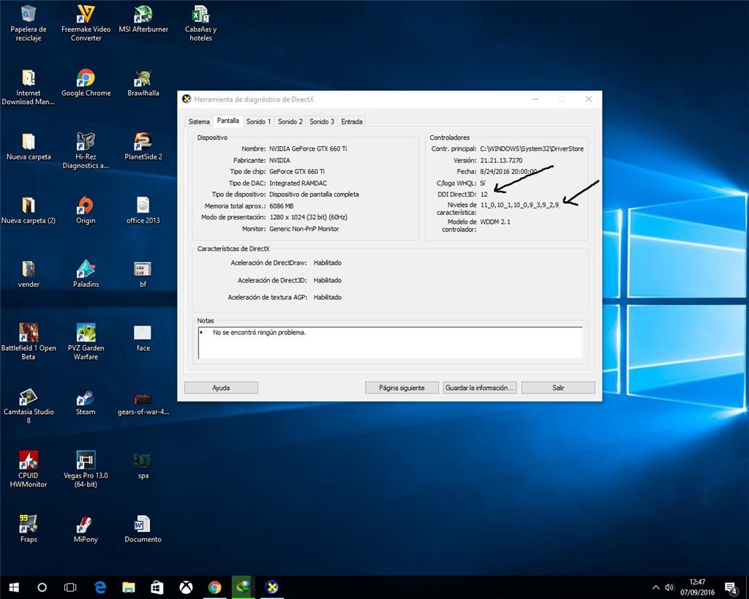Close the DirectX diagnostic window

(589, 99)
